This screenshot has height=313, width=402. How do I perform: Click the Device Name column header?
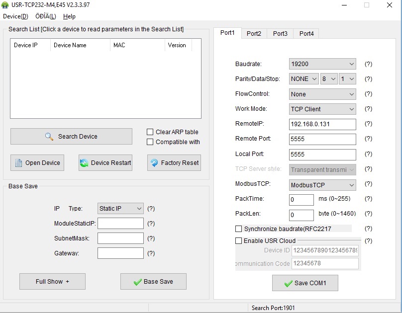click(x=80, y=45)
